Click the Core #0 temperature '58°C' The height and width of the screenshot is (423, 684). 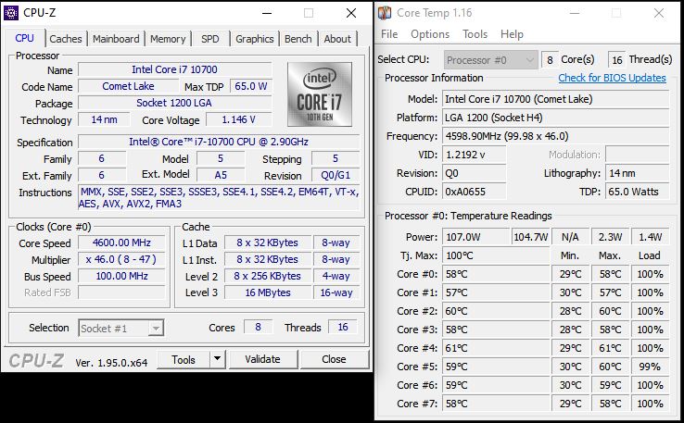click(496, 274)
